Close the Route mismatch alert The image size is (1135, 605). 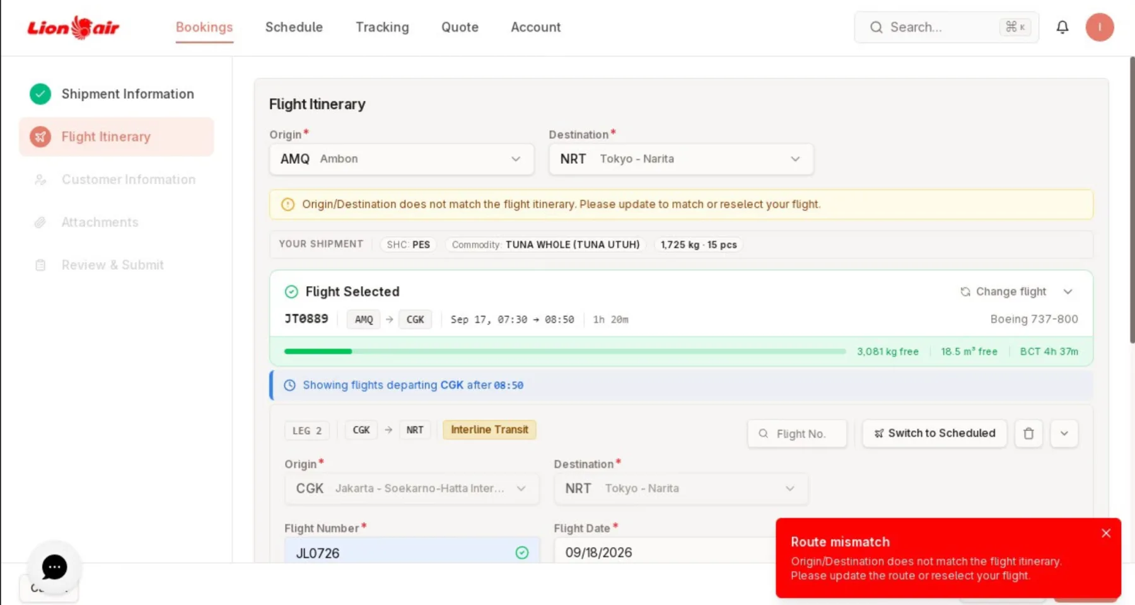(1106, 533)
